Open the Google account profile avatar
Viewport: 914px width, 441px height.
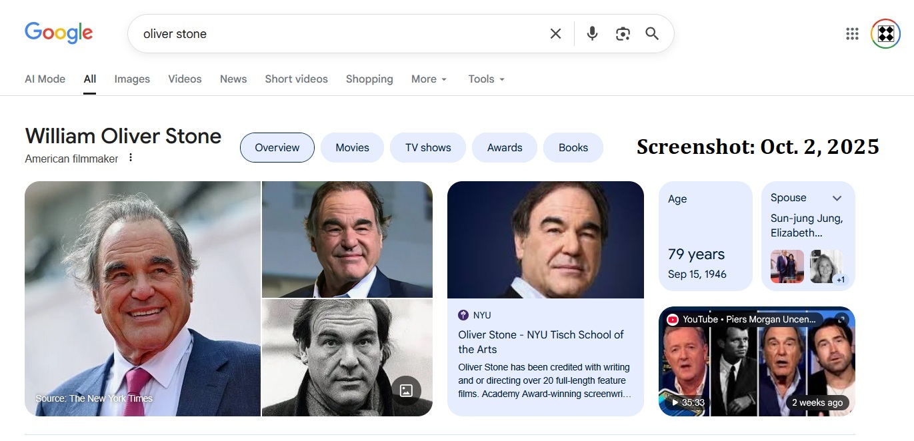[x=885, y=34]
